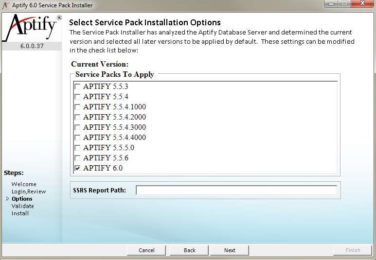Check the APTIFY 5.5.3 checkbox
Screen dimensions: 376x260
point(77,87)
